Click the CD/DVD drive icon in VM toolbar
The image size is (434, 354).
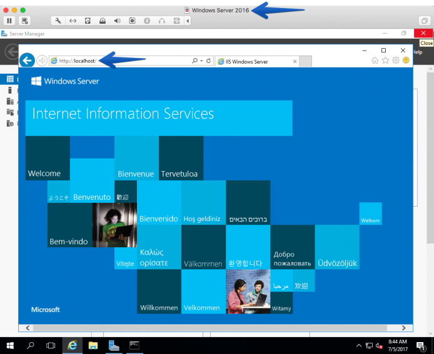click(103, 21)
